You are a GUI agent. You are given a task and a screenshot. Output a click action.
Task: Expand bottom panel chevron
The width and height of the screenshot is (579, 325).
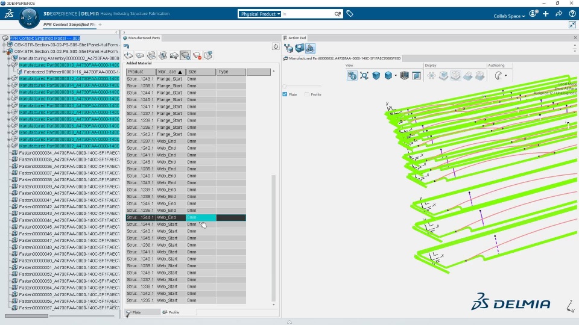(289, 322)
